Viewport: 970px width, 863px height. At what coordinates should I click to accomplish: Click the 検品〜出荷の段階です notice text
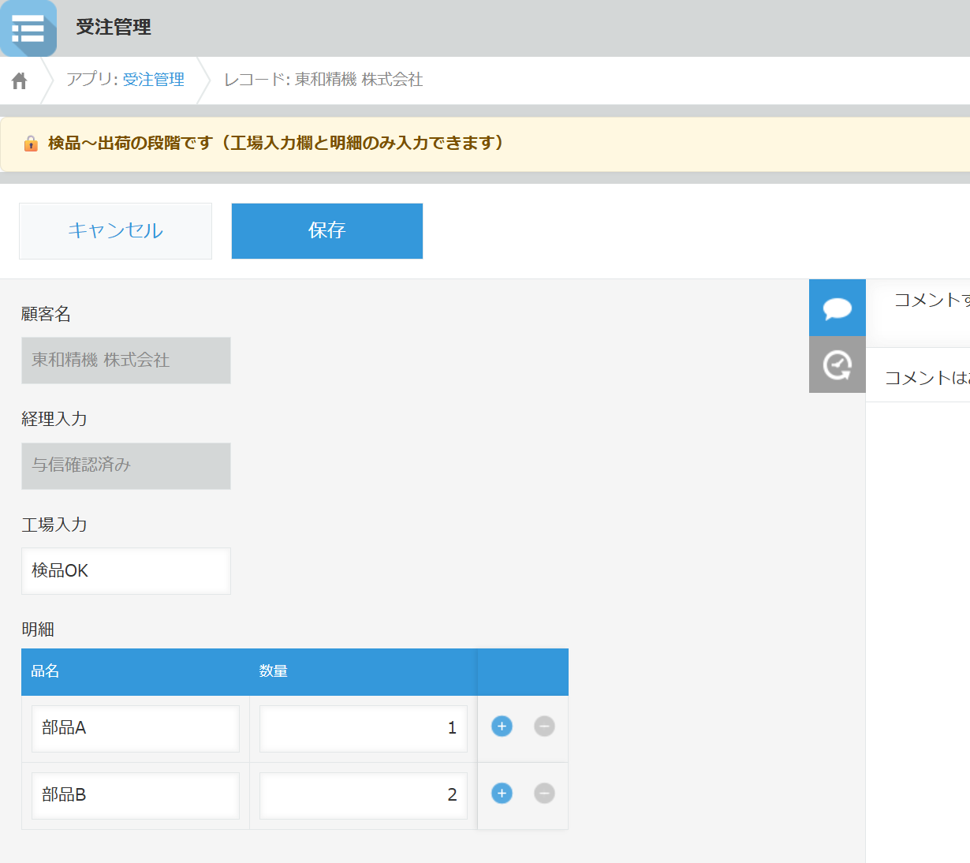point(275,143)
